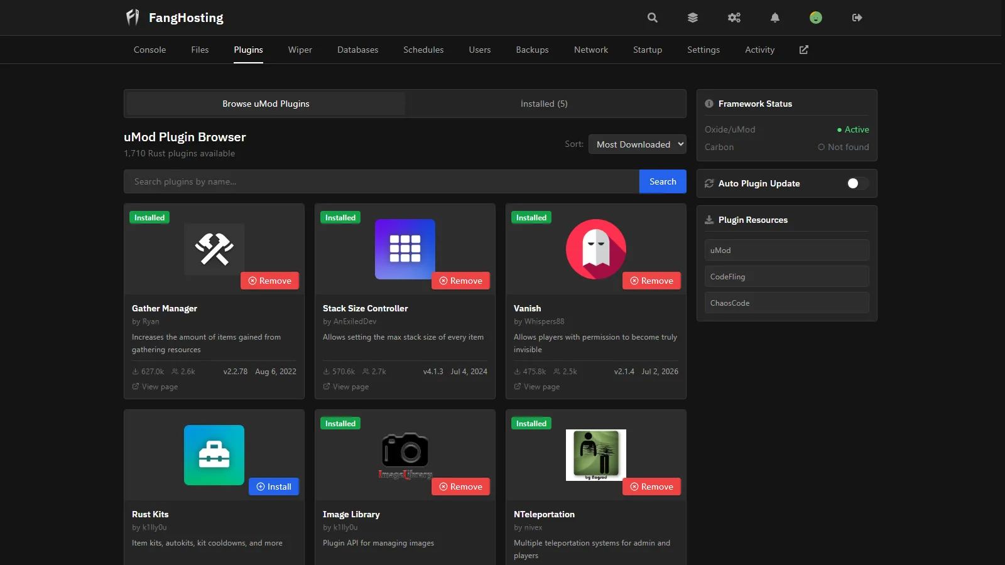Screen dimensions: 1005x565
Task: Toggle Auto Plugin Update switch
Action: (857, 183)
